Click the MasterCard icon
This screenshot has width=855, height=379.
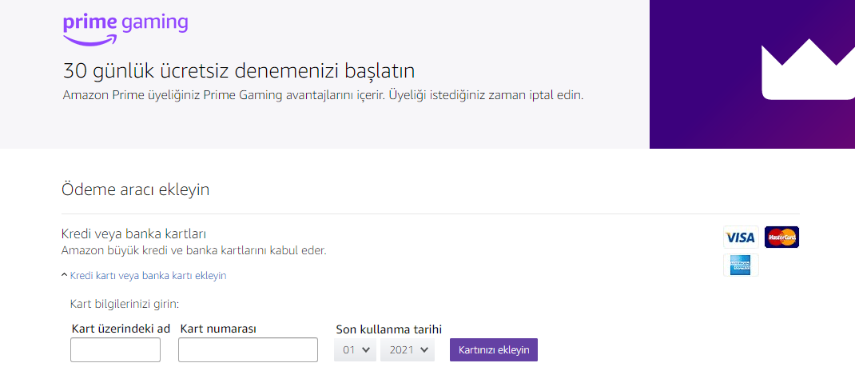[x=781, y=237]
